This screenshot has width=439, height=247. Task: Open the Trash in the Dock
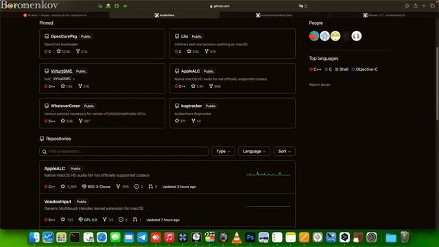coord(405,237)
